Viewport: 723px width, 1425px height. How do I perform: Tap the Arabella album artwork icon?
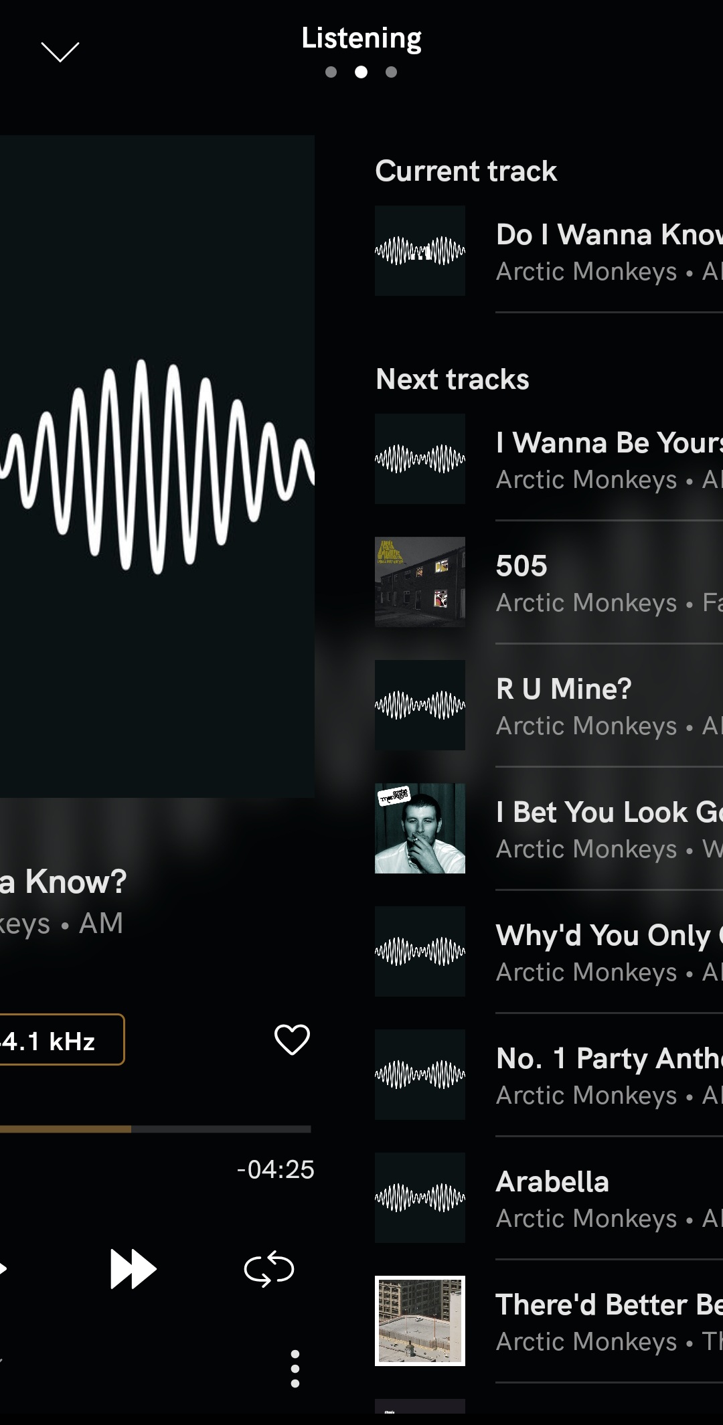(420, 1197)
